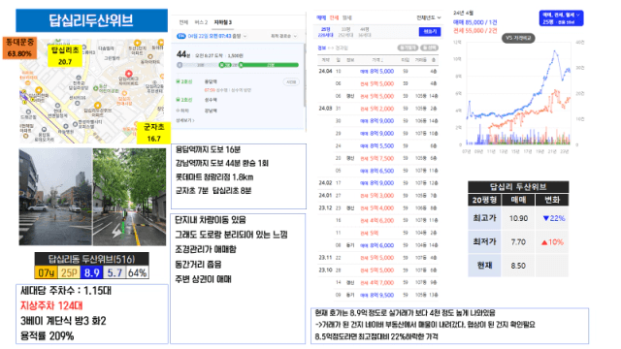Image resolution: width=621 pixels, height=349 pixels.
Task: Click the 답십리두산위브 blue title banner
Action: 91,20
